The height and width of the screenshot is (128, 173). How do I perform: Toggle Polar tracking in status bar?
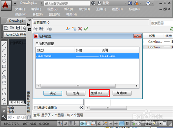(82, 124)
